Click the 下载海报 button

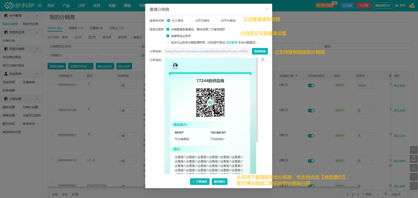(200, 182)
